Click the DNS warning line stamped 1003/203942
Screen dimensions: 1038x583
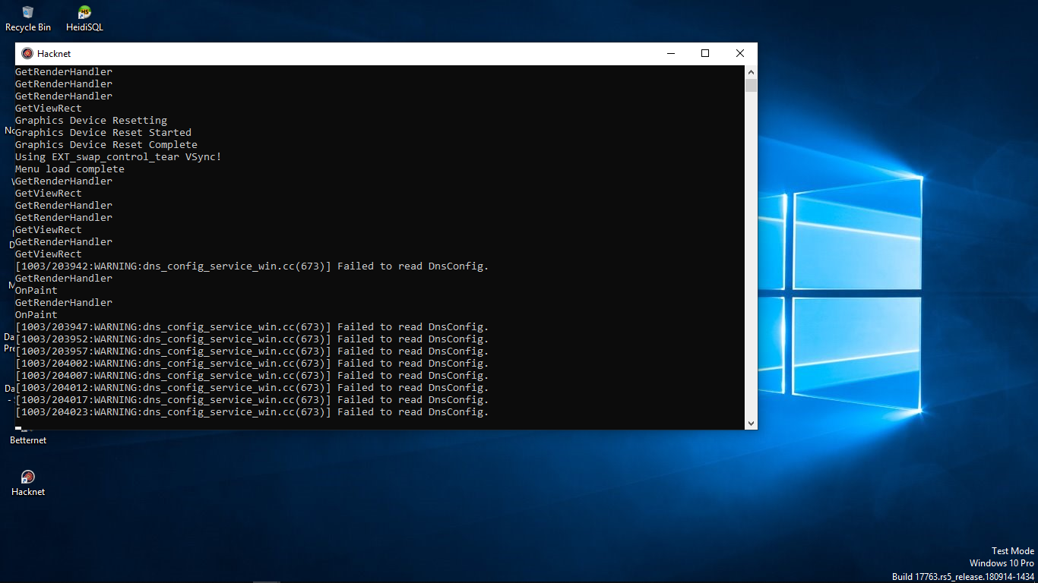pos(252,266)
